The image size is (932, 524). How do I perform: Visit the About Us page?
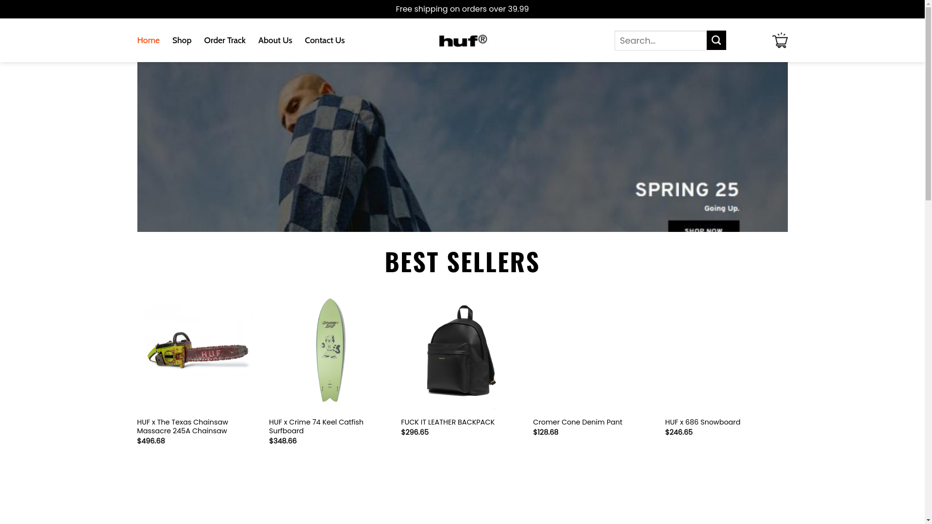pyautogui.click(x=275, y=40)
